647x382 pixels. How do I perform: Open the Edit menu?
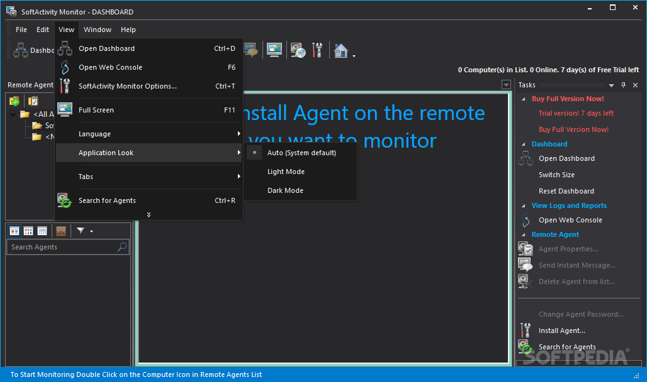(x=43, y=30)
